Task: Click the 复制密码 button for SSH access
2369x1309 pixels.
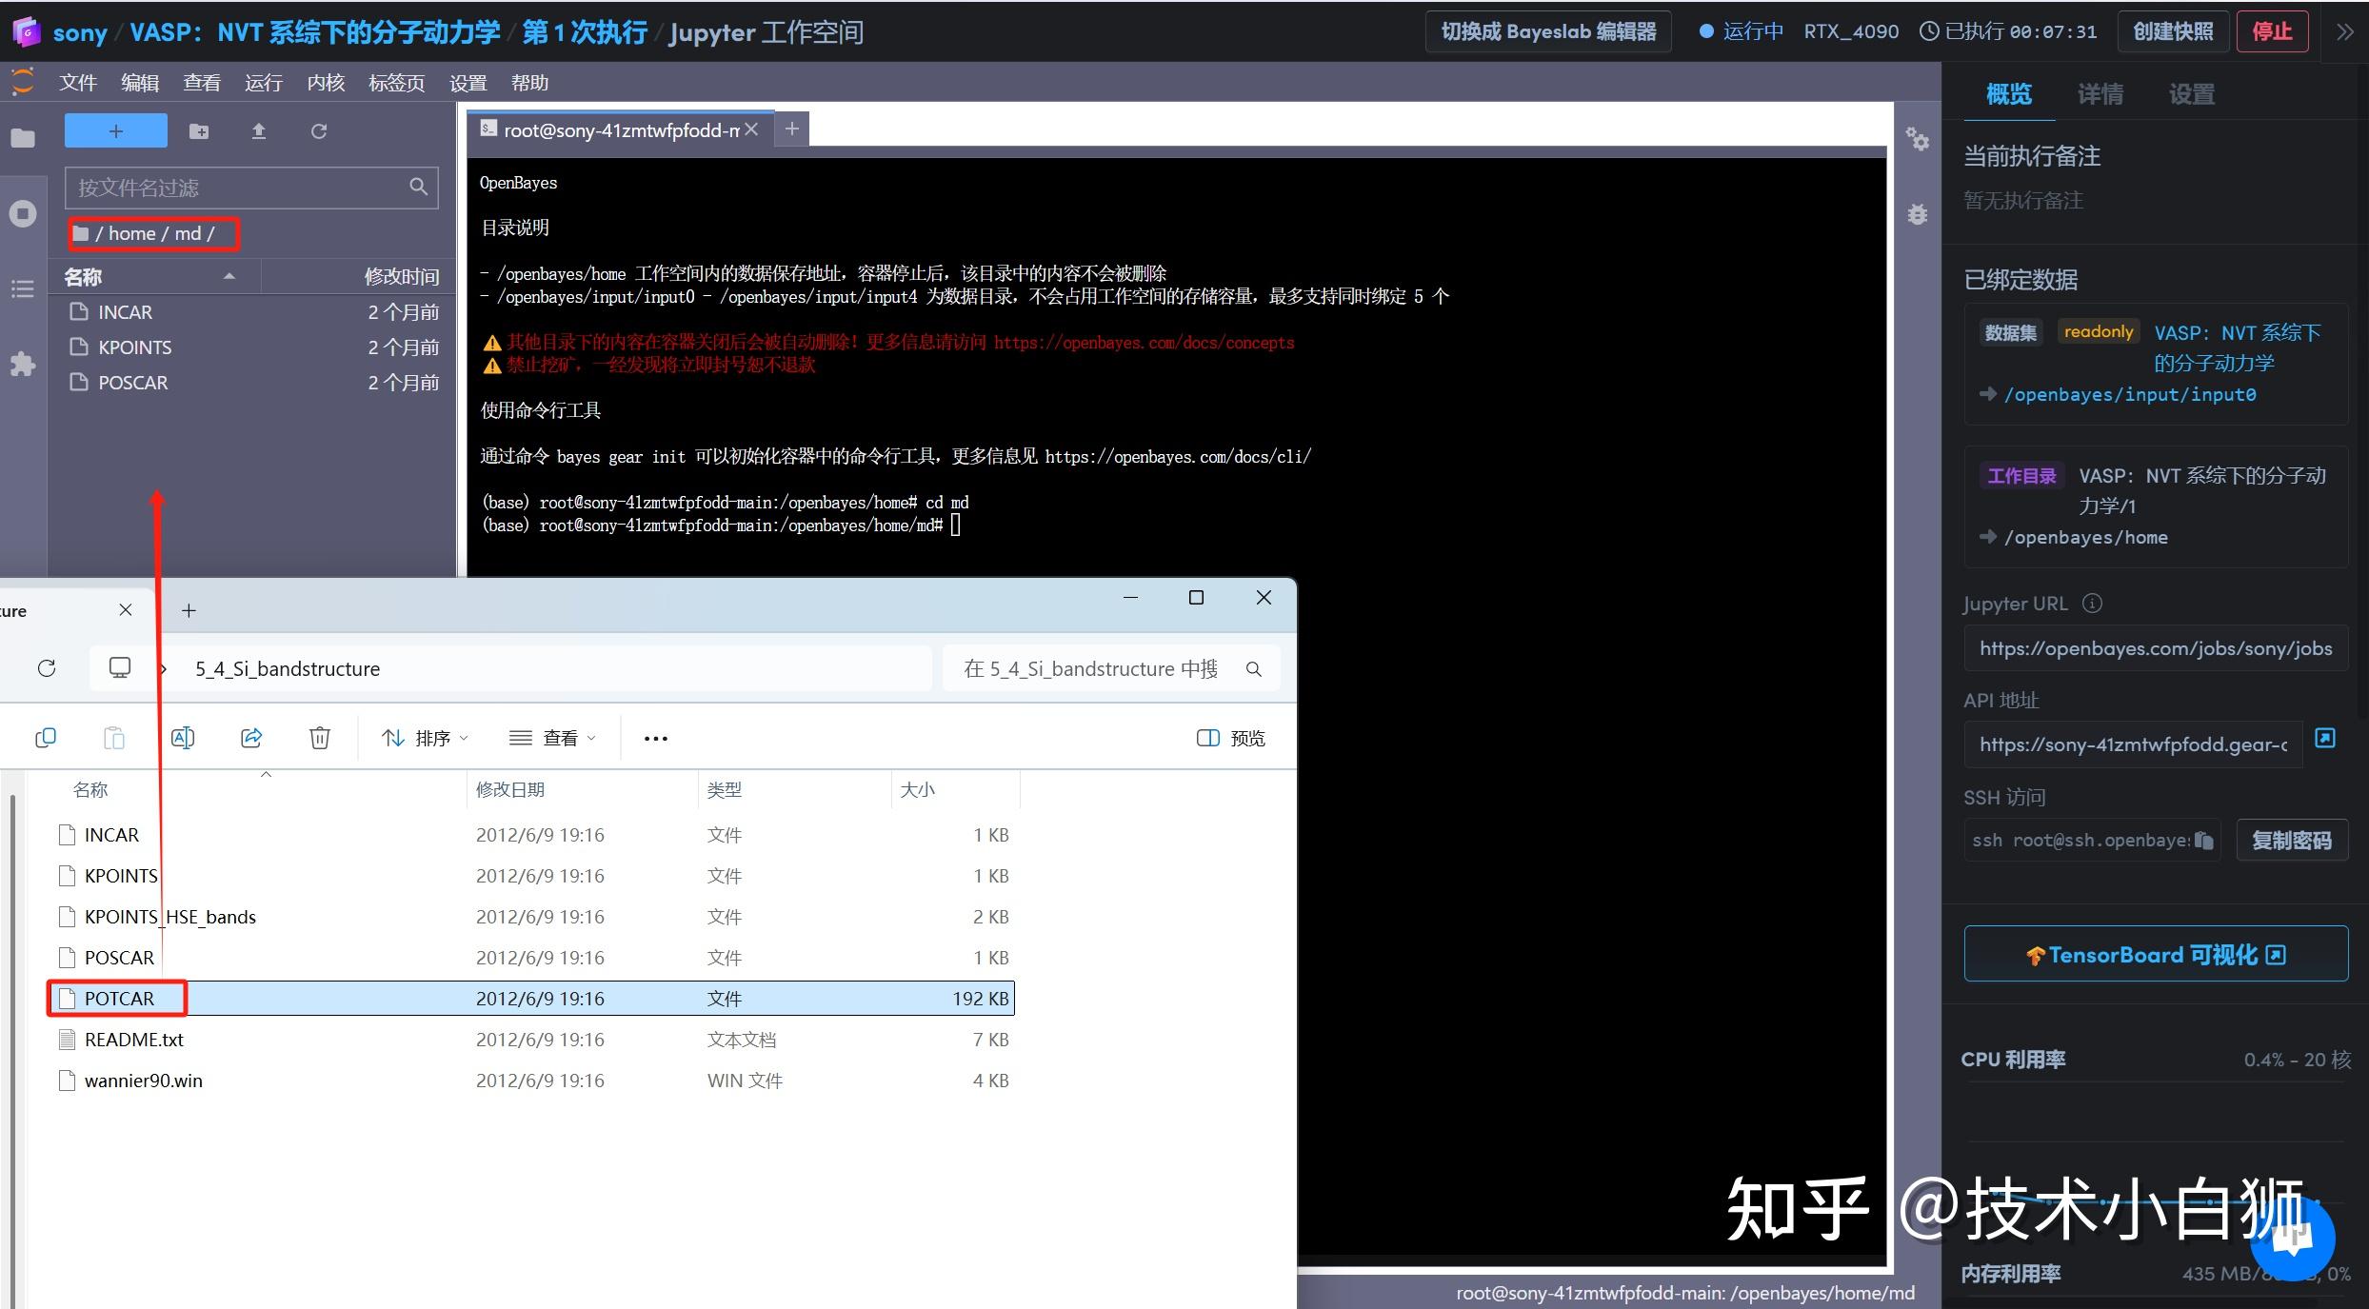Action: (x=2292, y=840)
